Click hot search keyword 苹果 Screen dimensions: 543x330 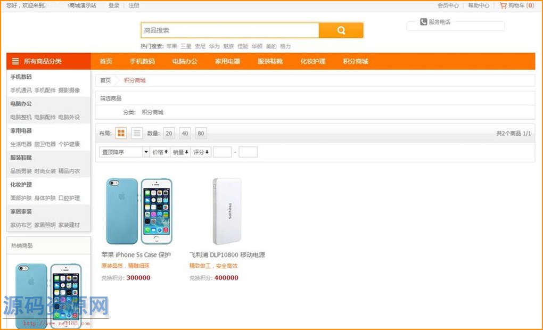click(x=172, y=46)
